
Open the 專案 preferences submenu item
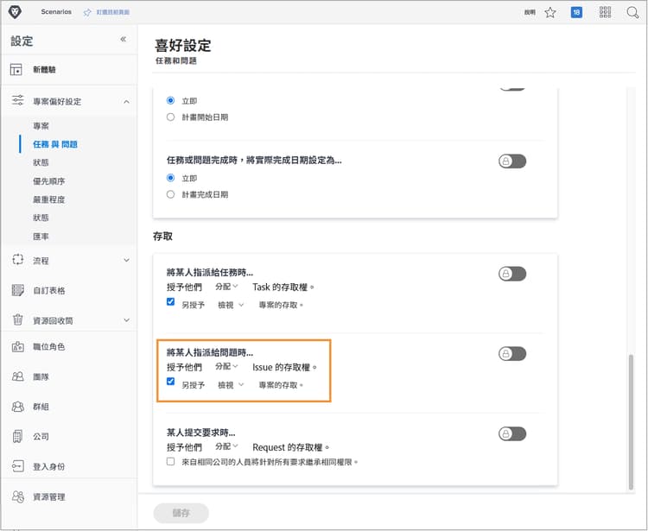41,126
